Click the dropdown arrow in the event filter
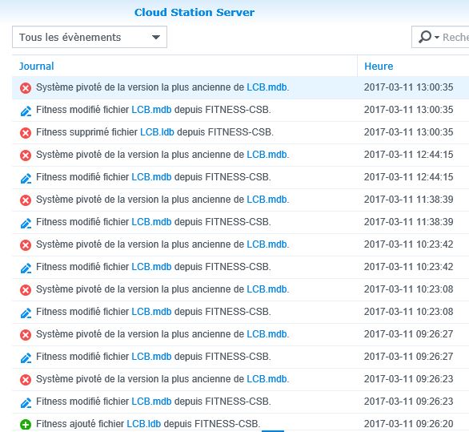469x432 pixels. (x=156, y=37)
